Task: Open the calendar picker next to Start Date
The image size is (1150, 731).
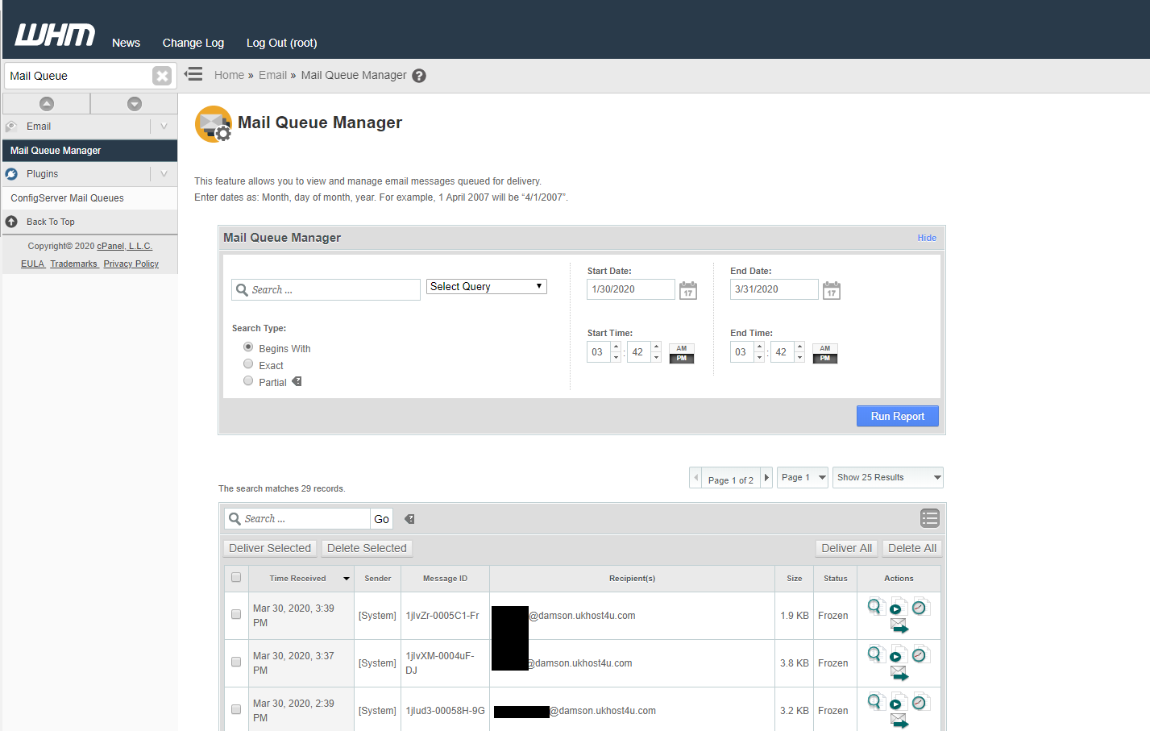Action: (687, 289)
